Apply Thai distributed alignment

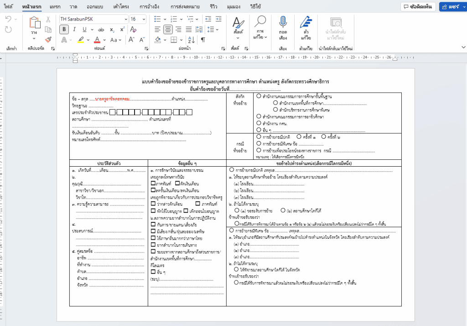199,29
